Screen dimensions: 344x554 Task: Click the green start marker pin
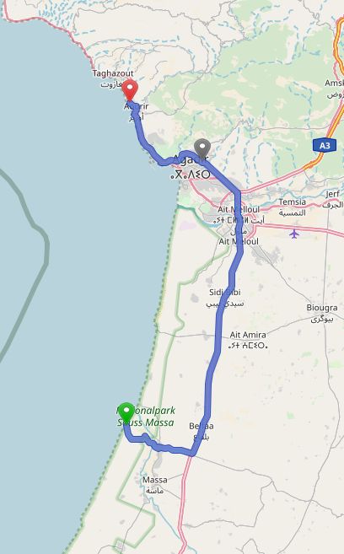(x=126, y=412)
